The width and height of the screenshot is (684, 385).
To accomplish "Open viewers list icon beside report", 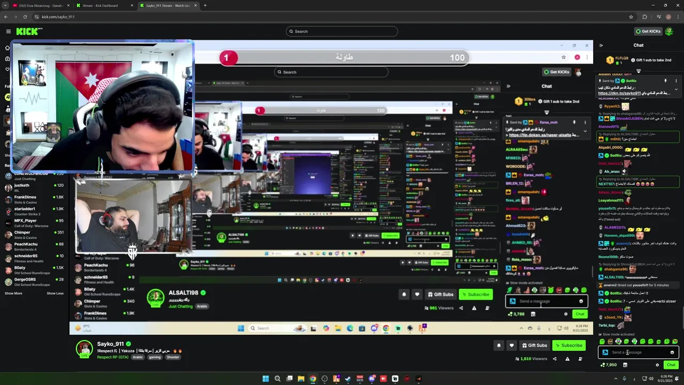I will (580, 359).
